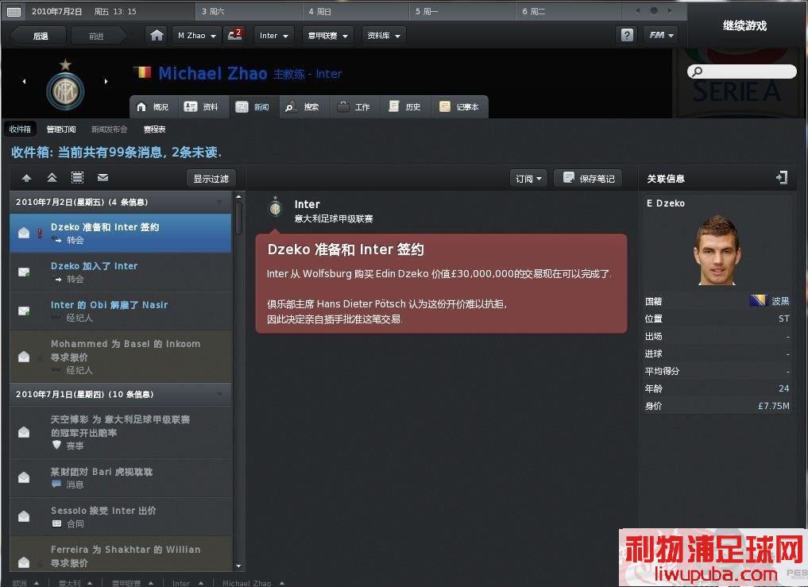Click the 保存笔记 button
The image size is (808, 587).
coord(589,178)
